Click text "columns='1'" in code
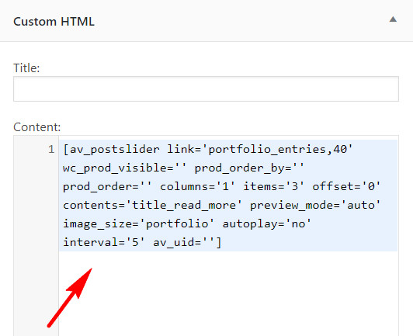 (197, 186)
